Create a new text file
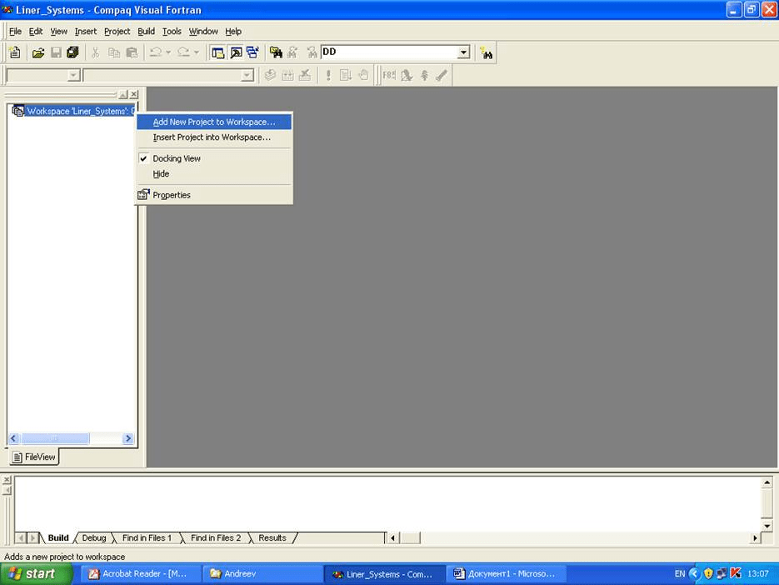Viewport: 779px width, 585px height. [x=14, y=52]
